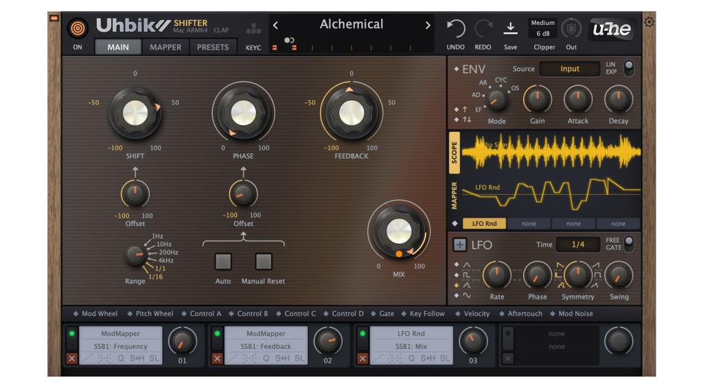703x388 pixels.
Task: Open the ENV Source Input dropdown
Action: point(569,69)
